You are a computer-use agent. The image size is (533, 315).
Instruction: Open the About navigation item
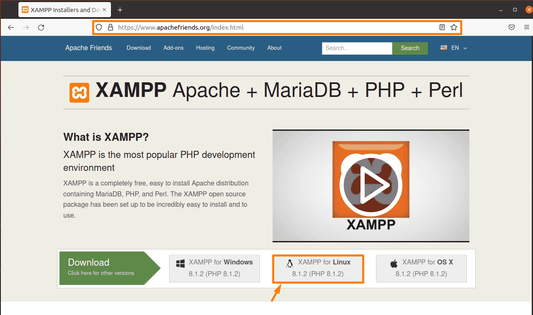tap(274, 48)
